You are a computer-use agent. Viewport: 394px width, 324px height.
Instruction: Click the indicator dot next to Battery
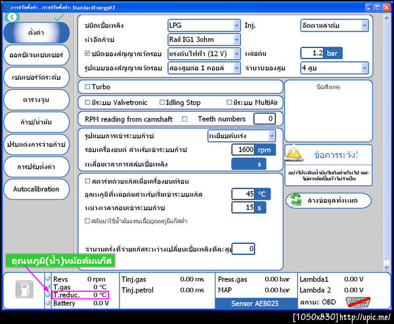pyautogui.click(x=48, y=303)
